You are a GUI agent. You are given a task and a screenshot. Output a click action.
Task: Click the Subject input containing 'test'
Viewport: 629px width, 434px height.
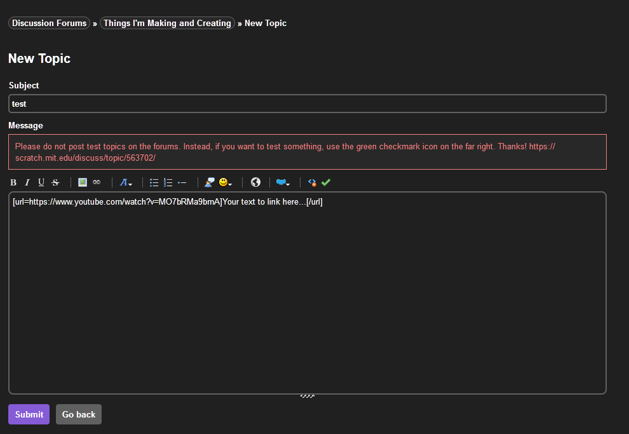point(308,104)
